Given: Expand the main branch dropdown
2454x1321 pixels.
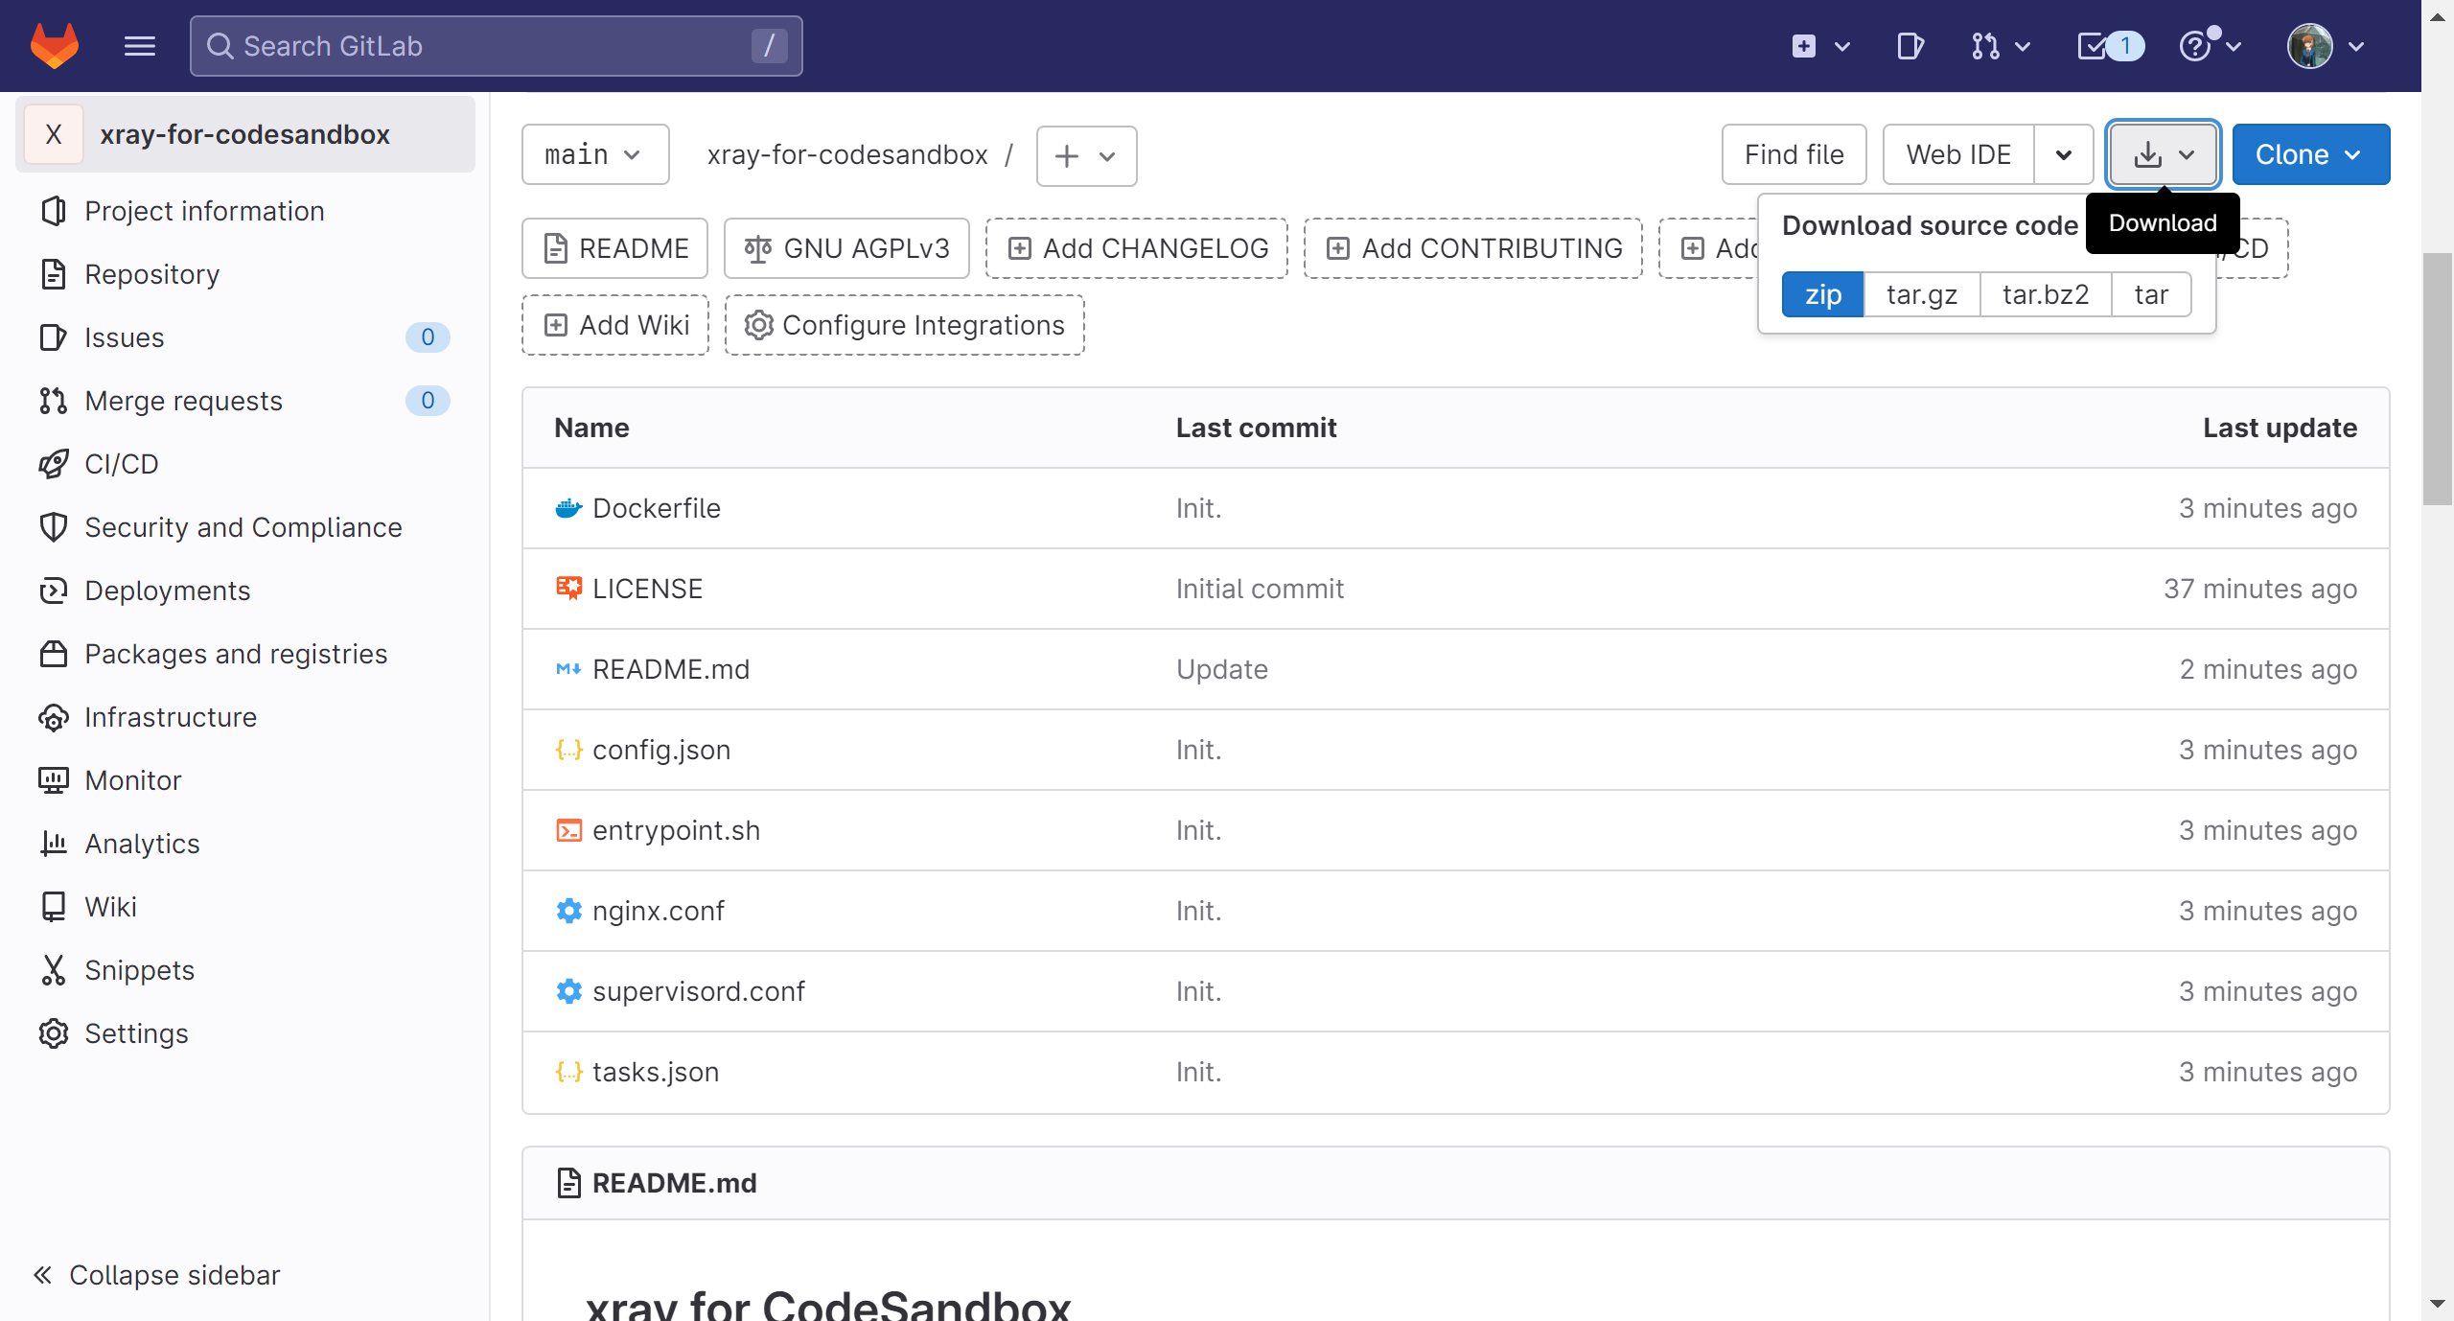Looking at the screenshot, I should pyautogui.click(x=594, y=154).
